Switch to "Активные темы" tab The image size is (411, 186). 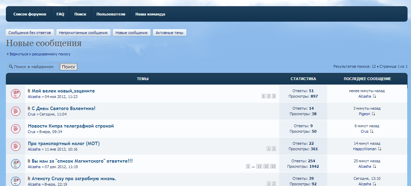(x=170, y=33)
